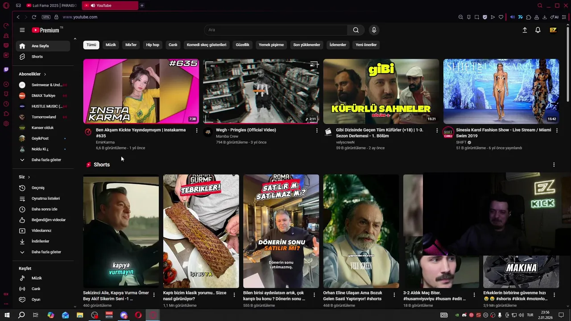
Task: Open the Satılır mı Satılmaz mı short
Action: [x=281, y=231]
